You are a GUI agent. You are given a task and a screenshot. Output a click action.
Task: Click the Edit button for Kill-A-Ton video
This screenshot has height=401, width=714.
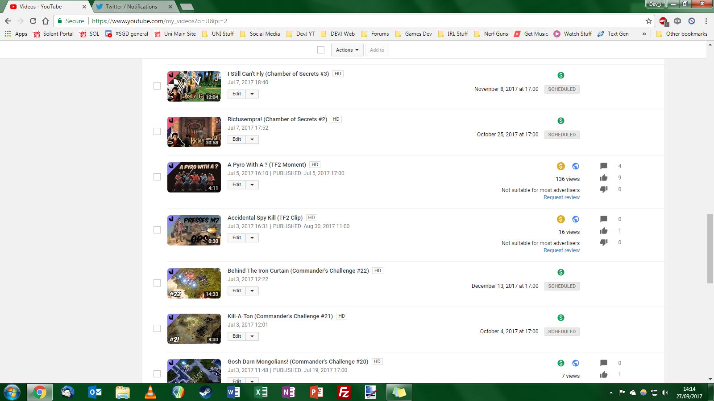coord(237,336)
